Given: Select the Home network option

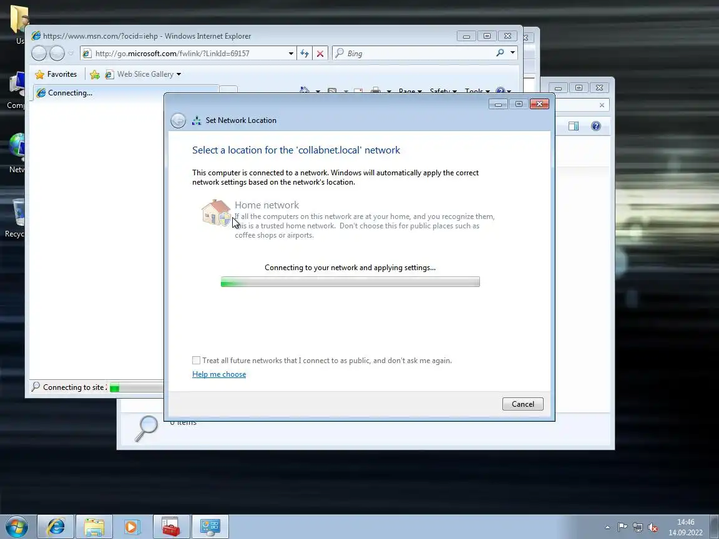Looking at the screenshot, I should [348, 219].
